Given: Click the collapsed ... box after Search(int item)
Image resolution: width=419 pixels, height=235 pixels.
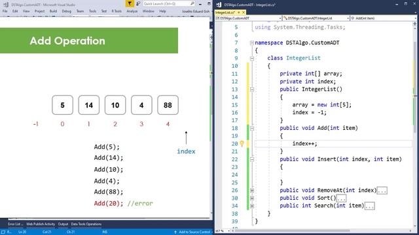Looking at the screenshot, I should coord(369,206).
